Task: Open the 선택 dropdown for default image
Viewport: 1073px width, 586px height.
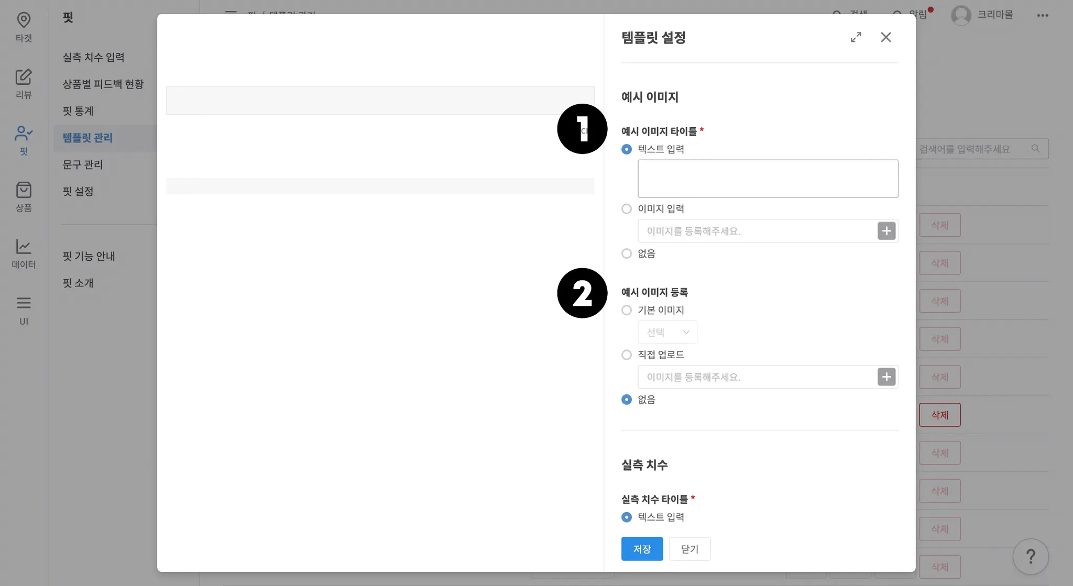Action: click(x=667, y=333)
